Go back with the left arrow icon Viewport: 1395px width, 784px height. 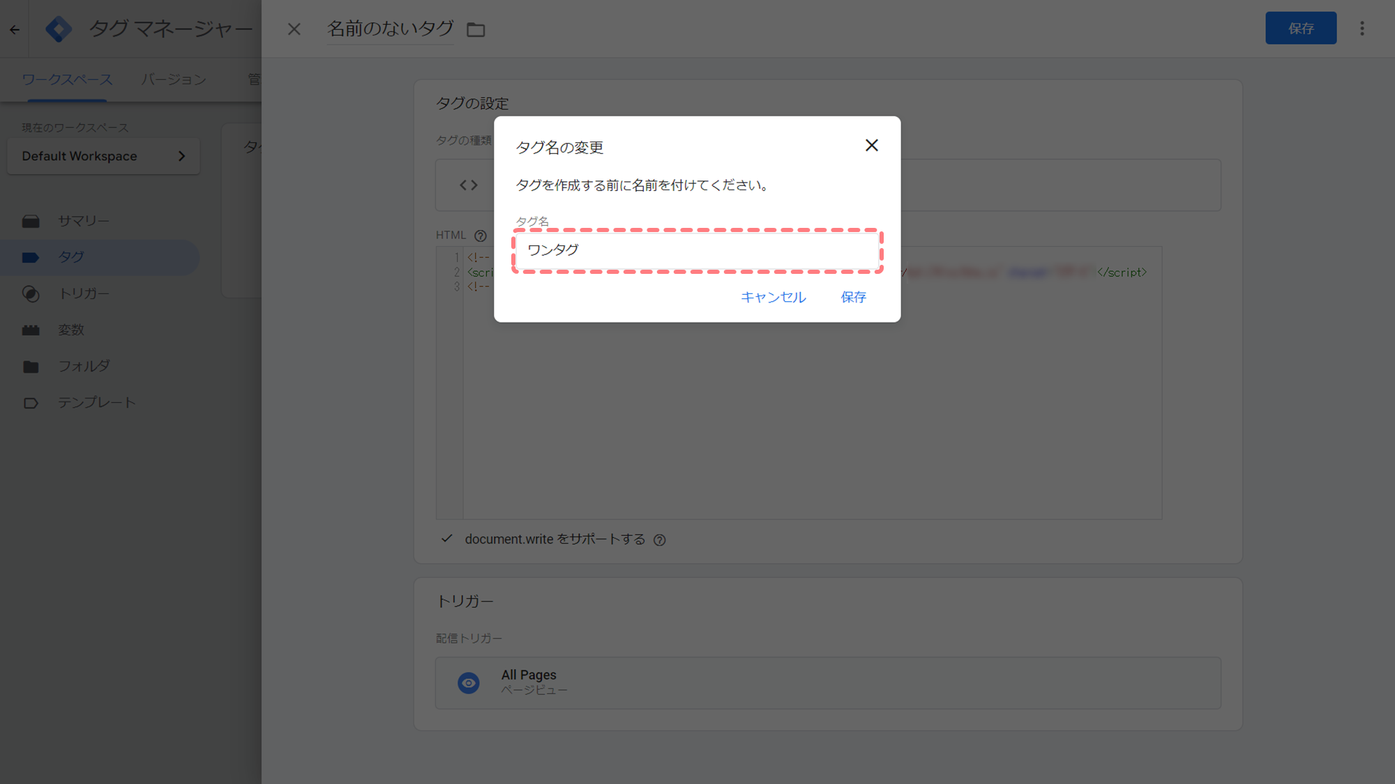coord(15,29)
